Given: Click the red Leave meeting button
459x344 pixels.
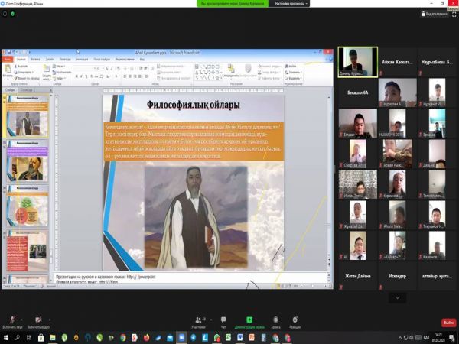Looking at the screenshot, I should (448, 323).
